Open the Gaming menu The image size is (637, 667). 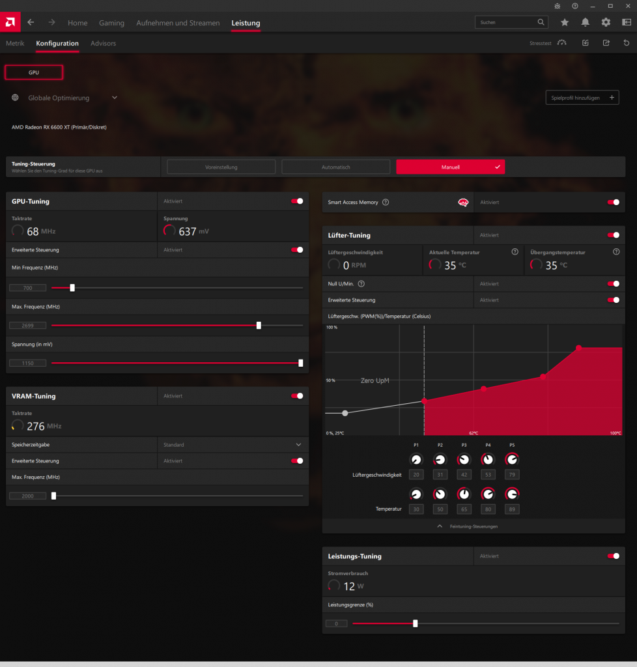(111, 23)
